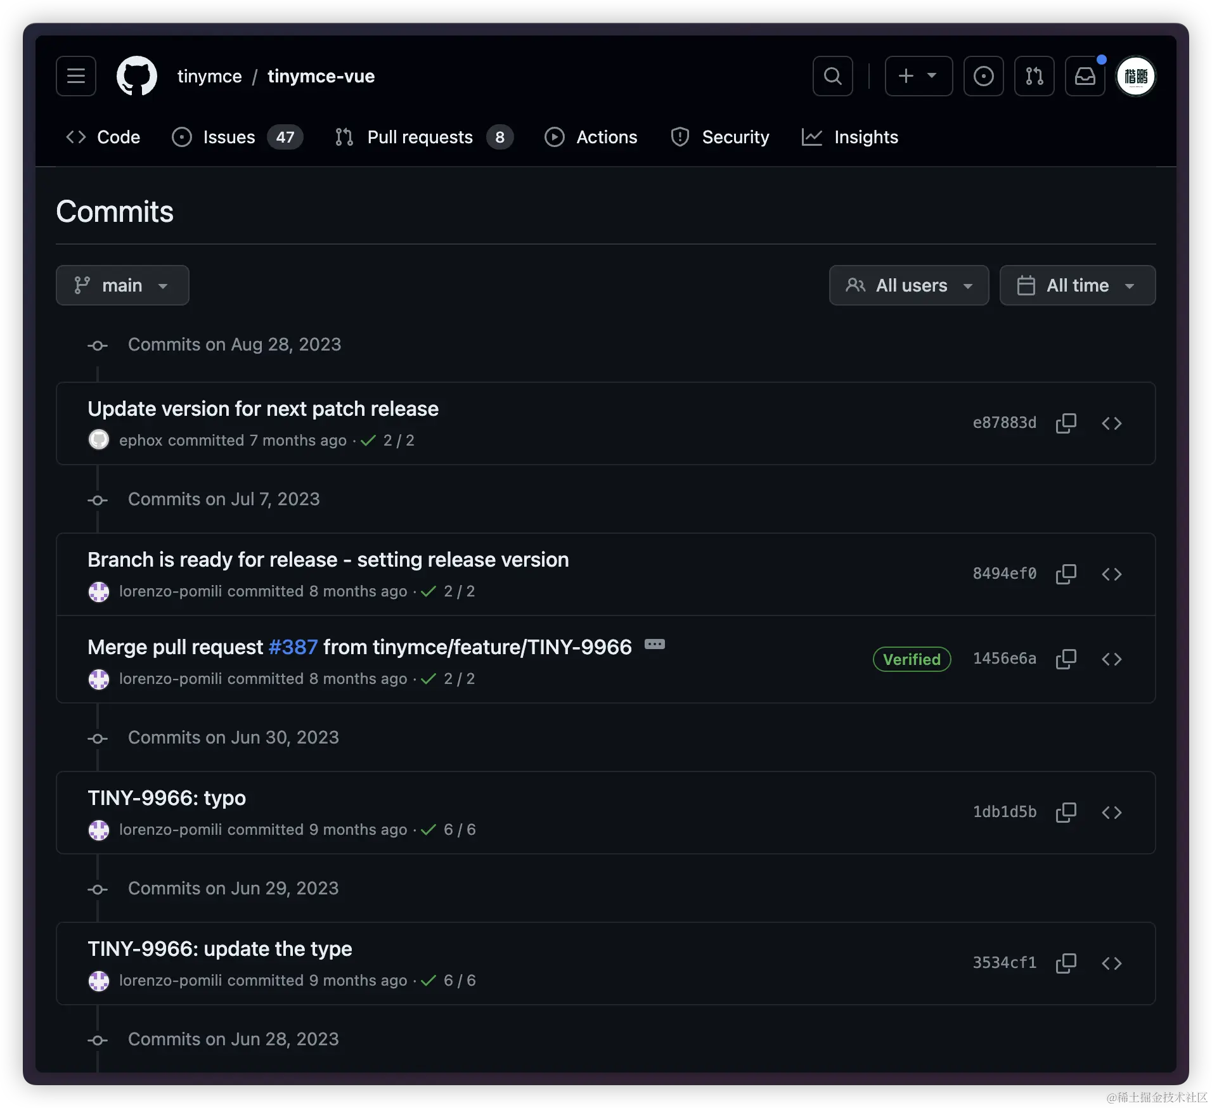Open the issues circle icon in header
1212x1108 pixels.
pyautogui.click(x=984, y=76)
